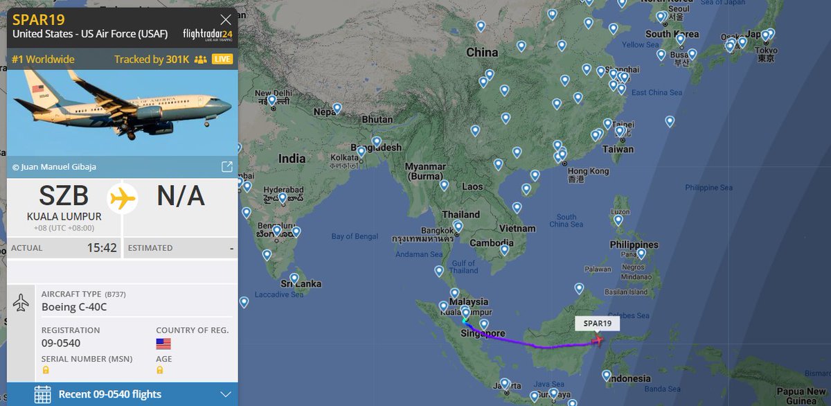Screen dimensions: 831x406
Task: Select the Kuala Lumpur airport pin
Action: (466, 315)
